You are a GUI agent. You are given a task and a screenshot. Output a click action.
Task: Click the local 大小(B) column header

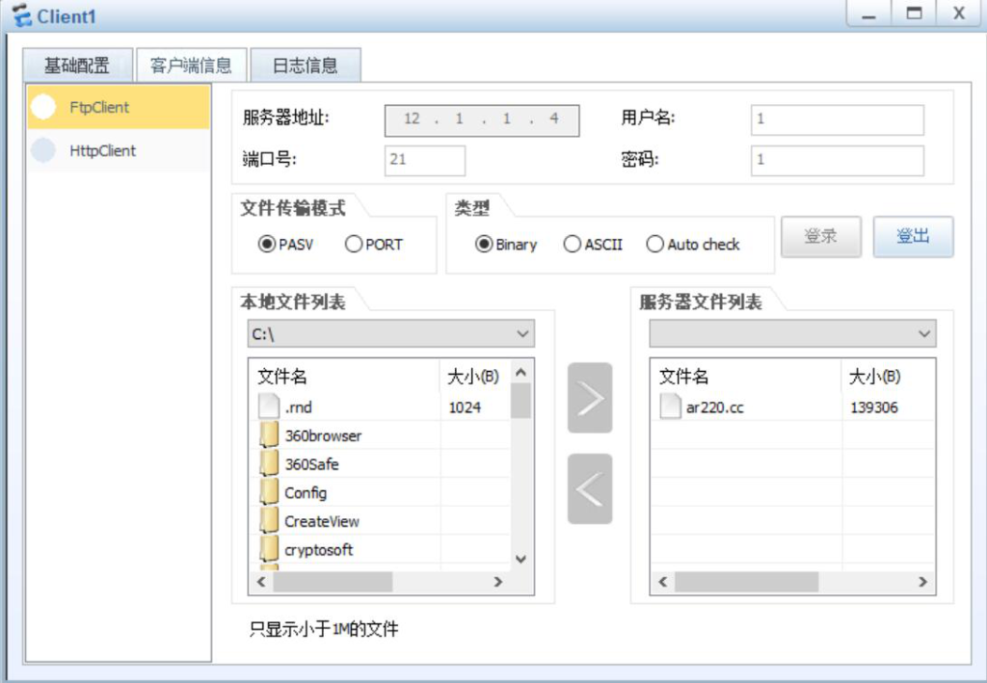(x=474, y=376)
